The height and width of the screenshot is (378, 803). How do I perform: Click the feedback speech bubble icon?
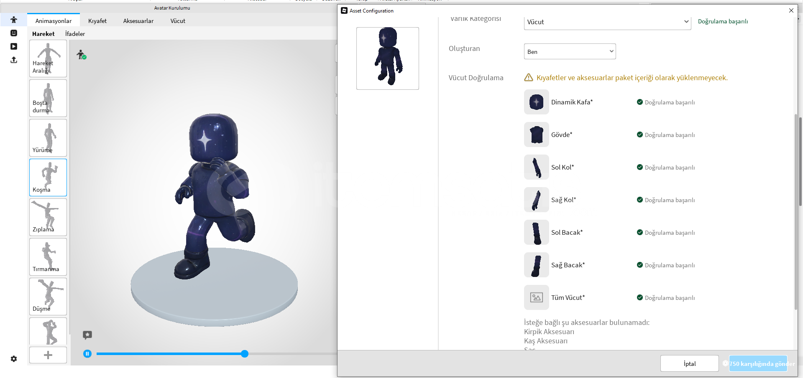87,335
